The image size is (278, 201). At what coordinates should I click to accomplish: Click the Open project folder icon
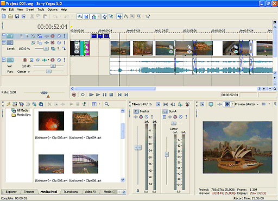[10, 16]
